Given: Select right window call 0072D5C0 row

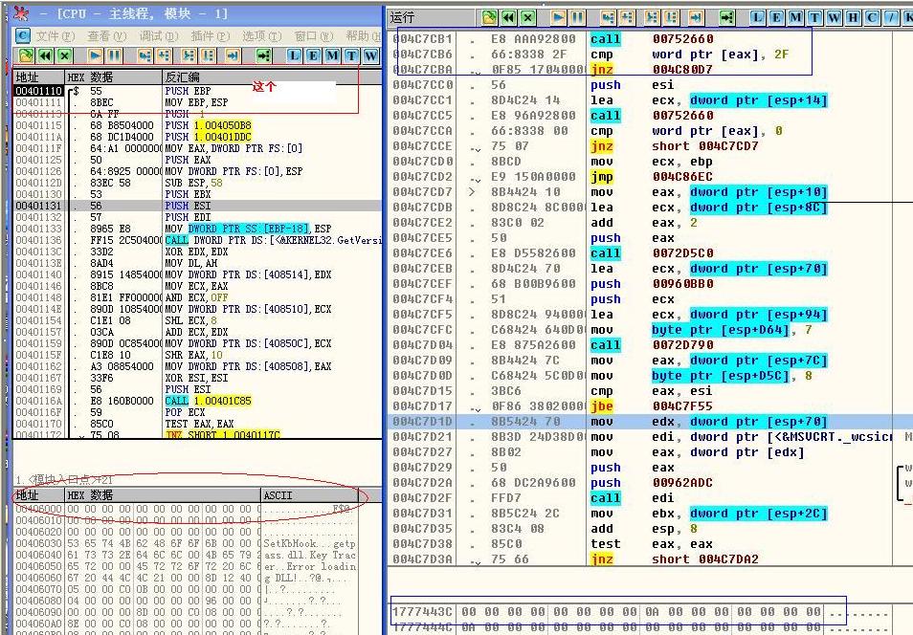Looking at the screenshot, I should 651,252.
